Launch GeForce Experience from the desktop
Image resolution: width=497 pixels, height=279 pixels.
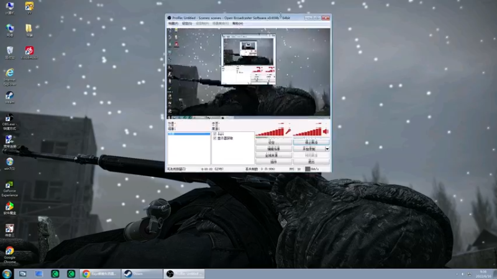pyautogui.click(x=9, y=188)
